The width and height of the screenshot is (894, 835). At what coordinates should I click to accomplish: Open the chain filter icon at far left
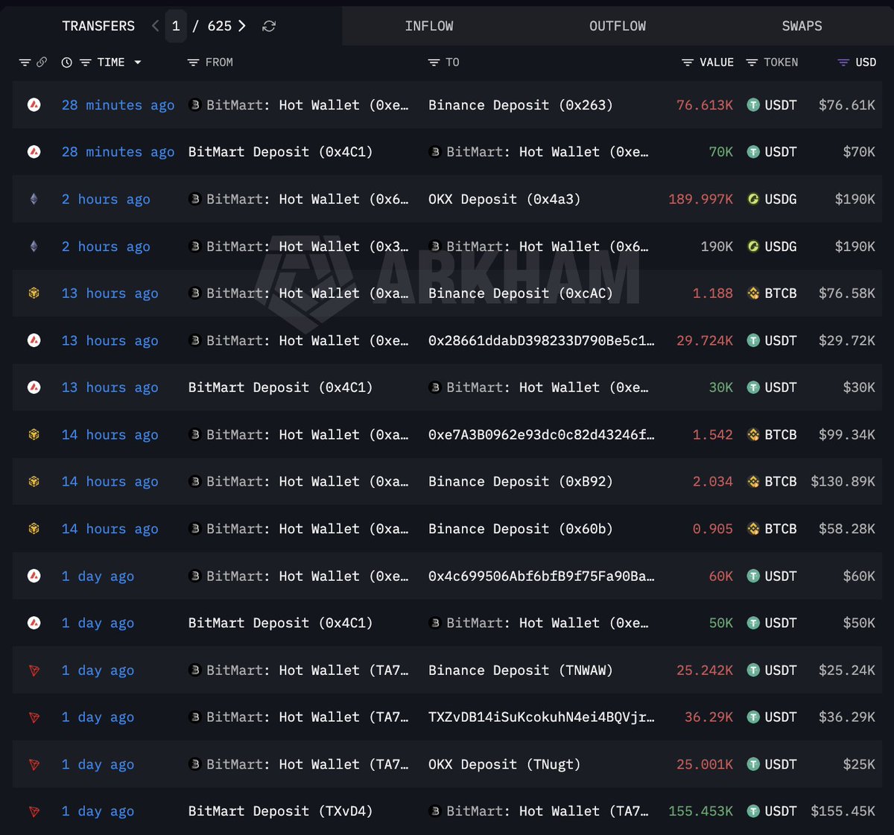25,63
